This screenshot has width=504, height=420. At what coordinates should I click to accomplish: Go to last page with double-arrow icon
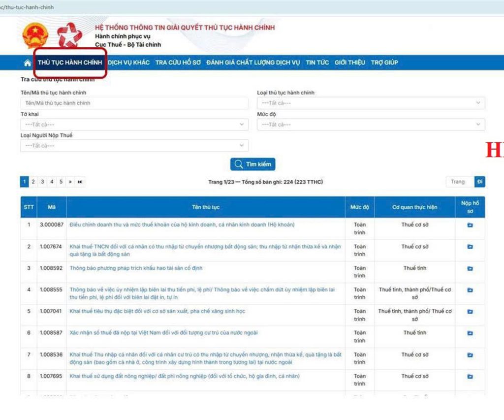coord(80,182)
